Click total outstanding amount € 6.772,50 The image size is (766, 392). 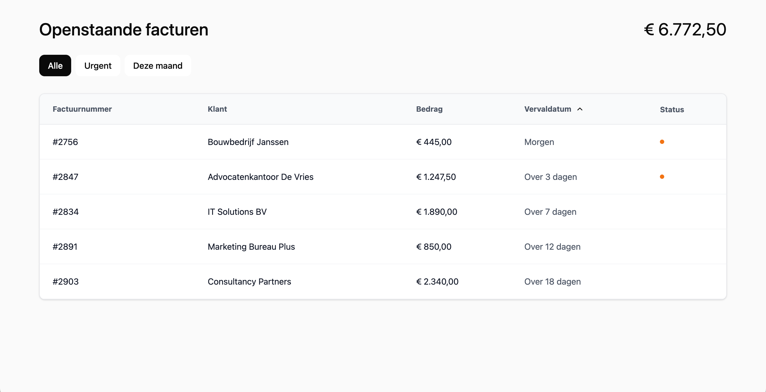coord(685,30)
